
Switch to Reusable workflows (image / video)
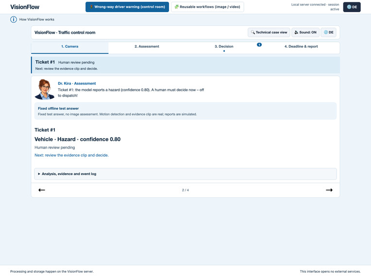pyautogui.click(x=207, y=7)
